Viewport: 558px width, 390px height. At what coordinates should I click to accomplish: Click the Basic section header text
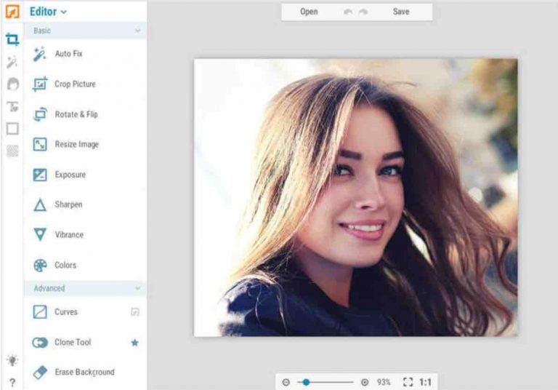(x=42, y=31)
